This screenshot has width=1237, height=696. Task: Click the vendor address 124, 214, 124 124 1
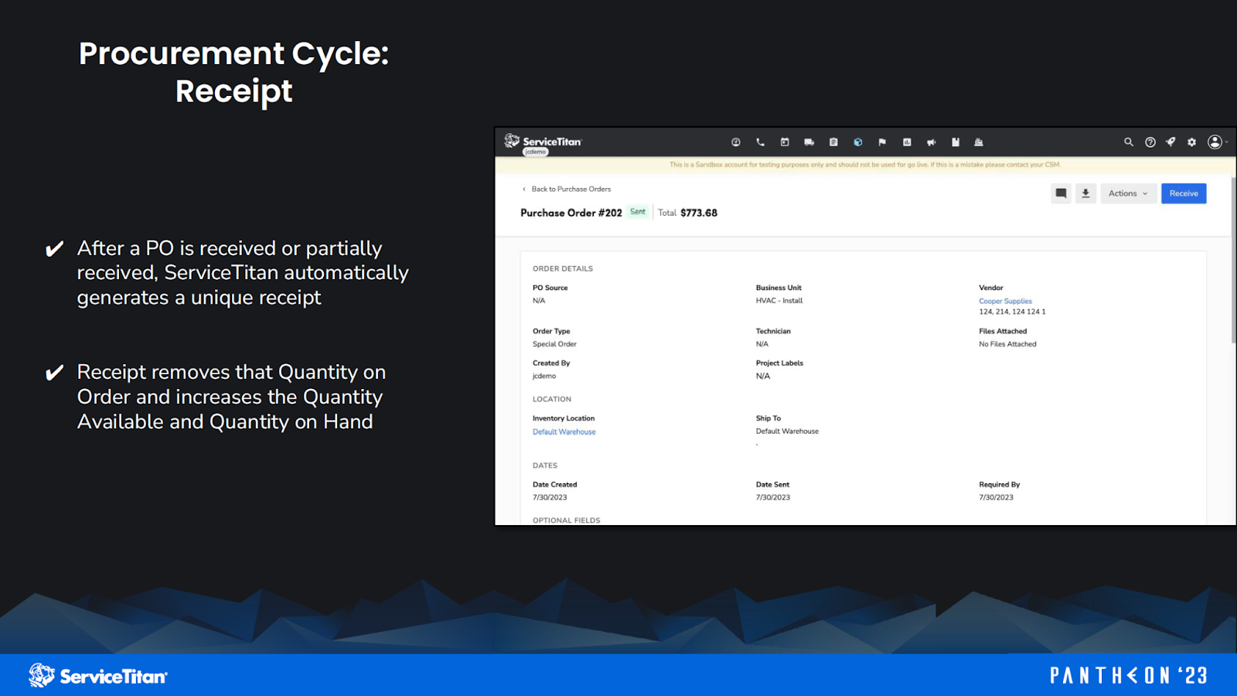click(1012, 312)
